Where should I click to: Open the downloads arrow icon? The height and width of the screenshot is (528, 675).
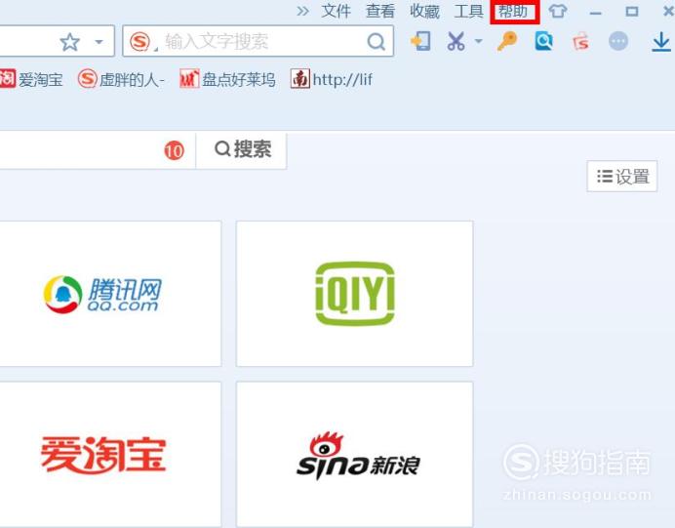(x=660, y=42)
